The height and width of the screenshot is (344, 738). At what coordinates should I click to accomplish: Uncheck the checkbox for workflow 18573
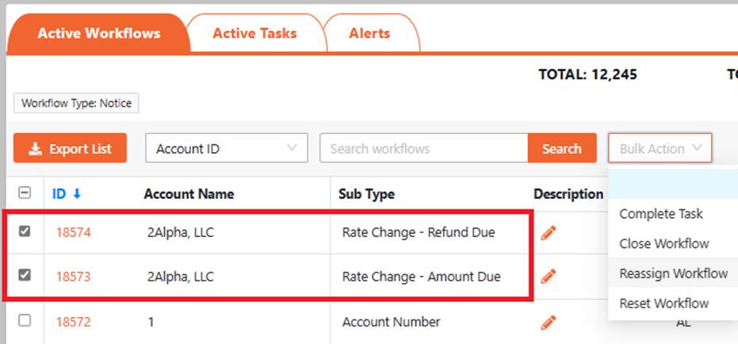pos(25,276)
